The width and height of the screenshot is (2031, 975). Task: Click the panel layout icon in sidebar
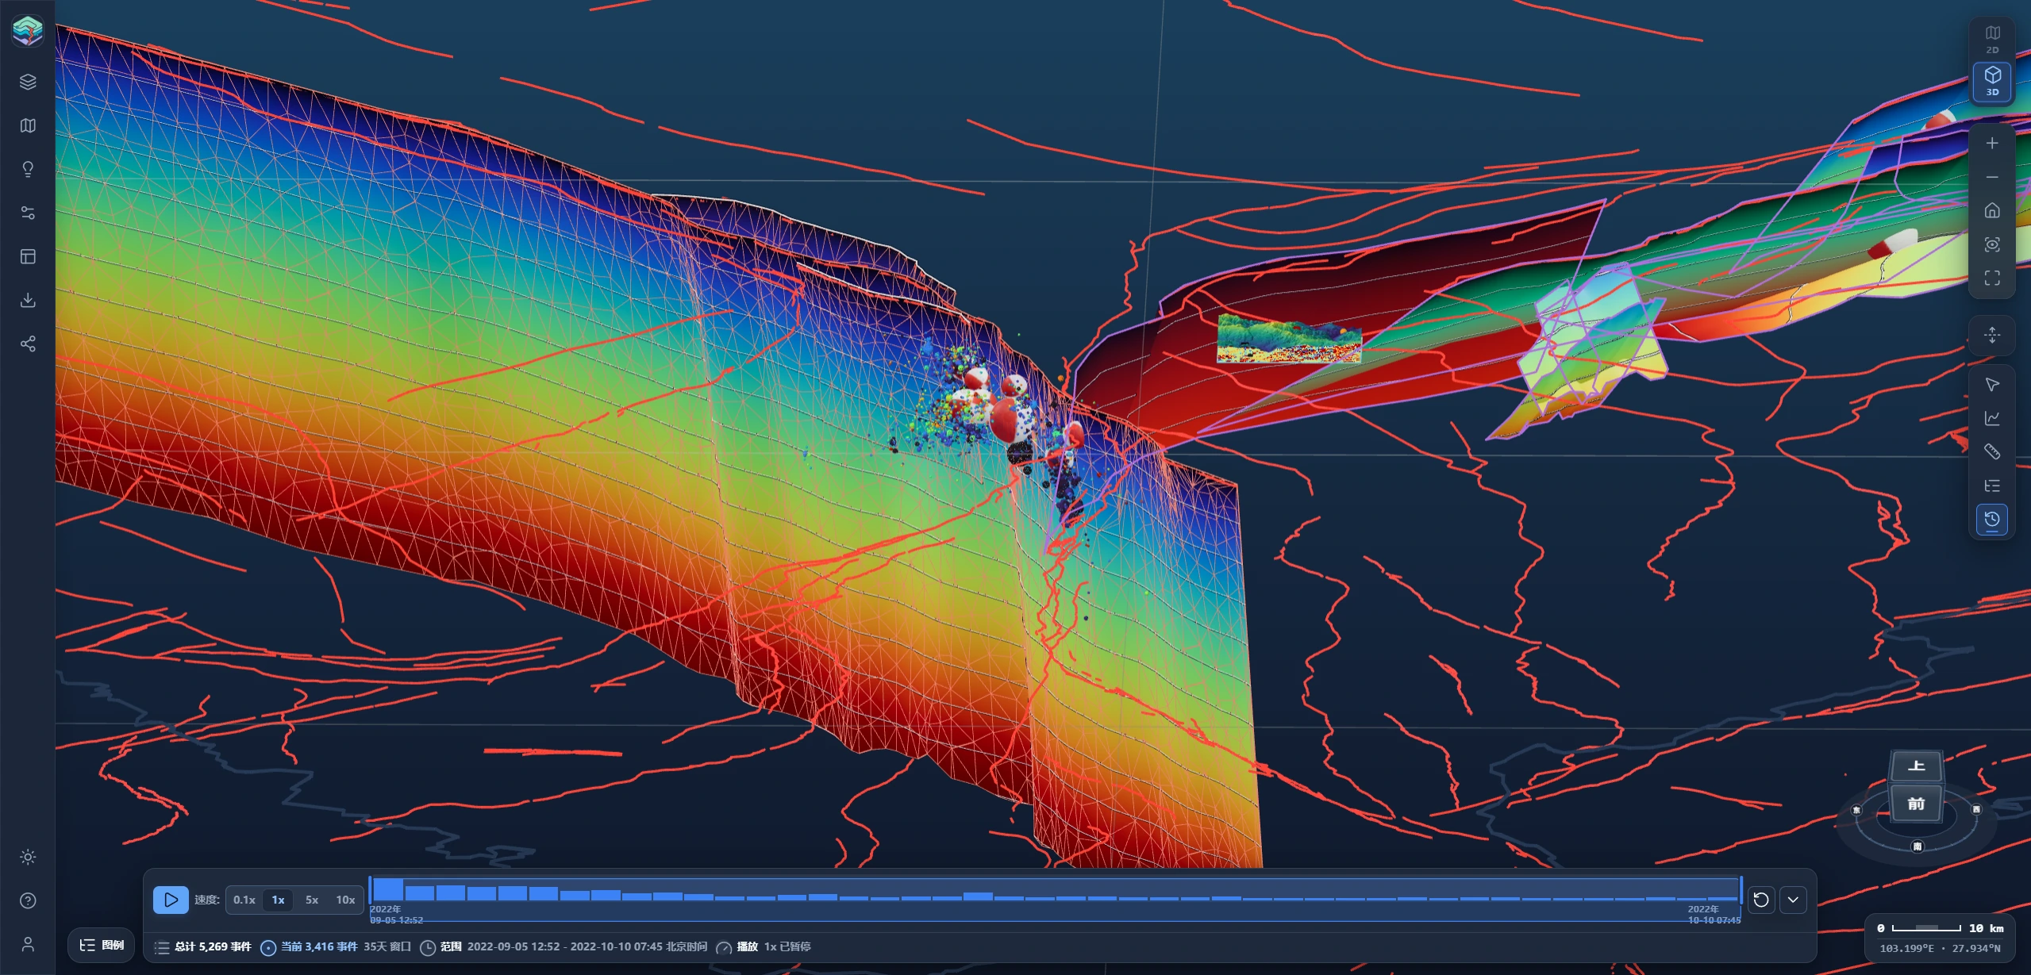pos(28,256)
